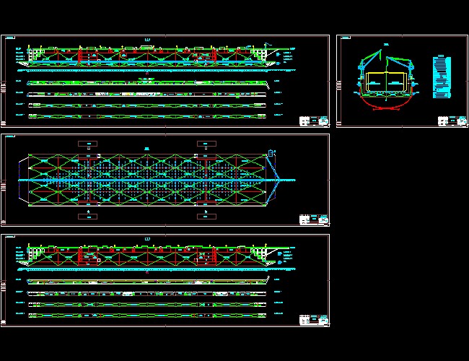
Task: Select the cyan data table beside the hull cross-section
Action: click(x=442, y=77)
